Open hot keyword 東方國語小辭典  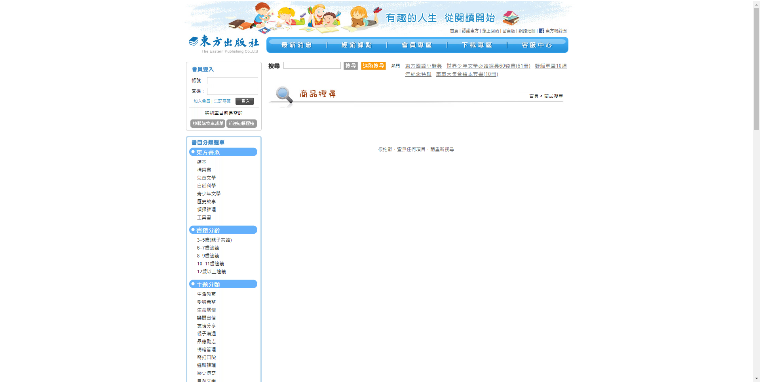pyautogui.click(x=424, y=66)
